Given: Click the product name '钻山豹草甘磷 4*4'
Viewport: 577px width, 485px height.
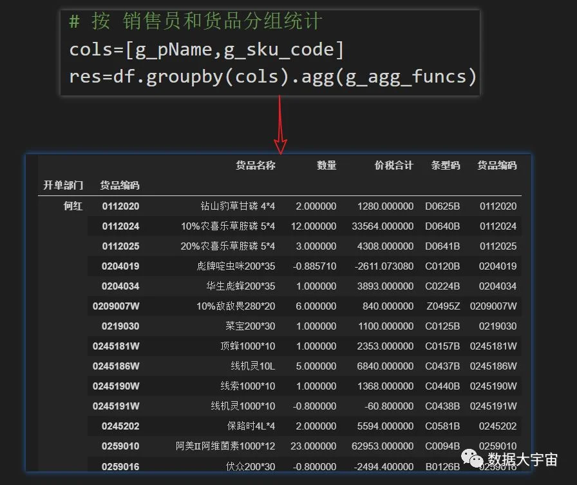Looking at the screenshot, I should pos(238,206).
